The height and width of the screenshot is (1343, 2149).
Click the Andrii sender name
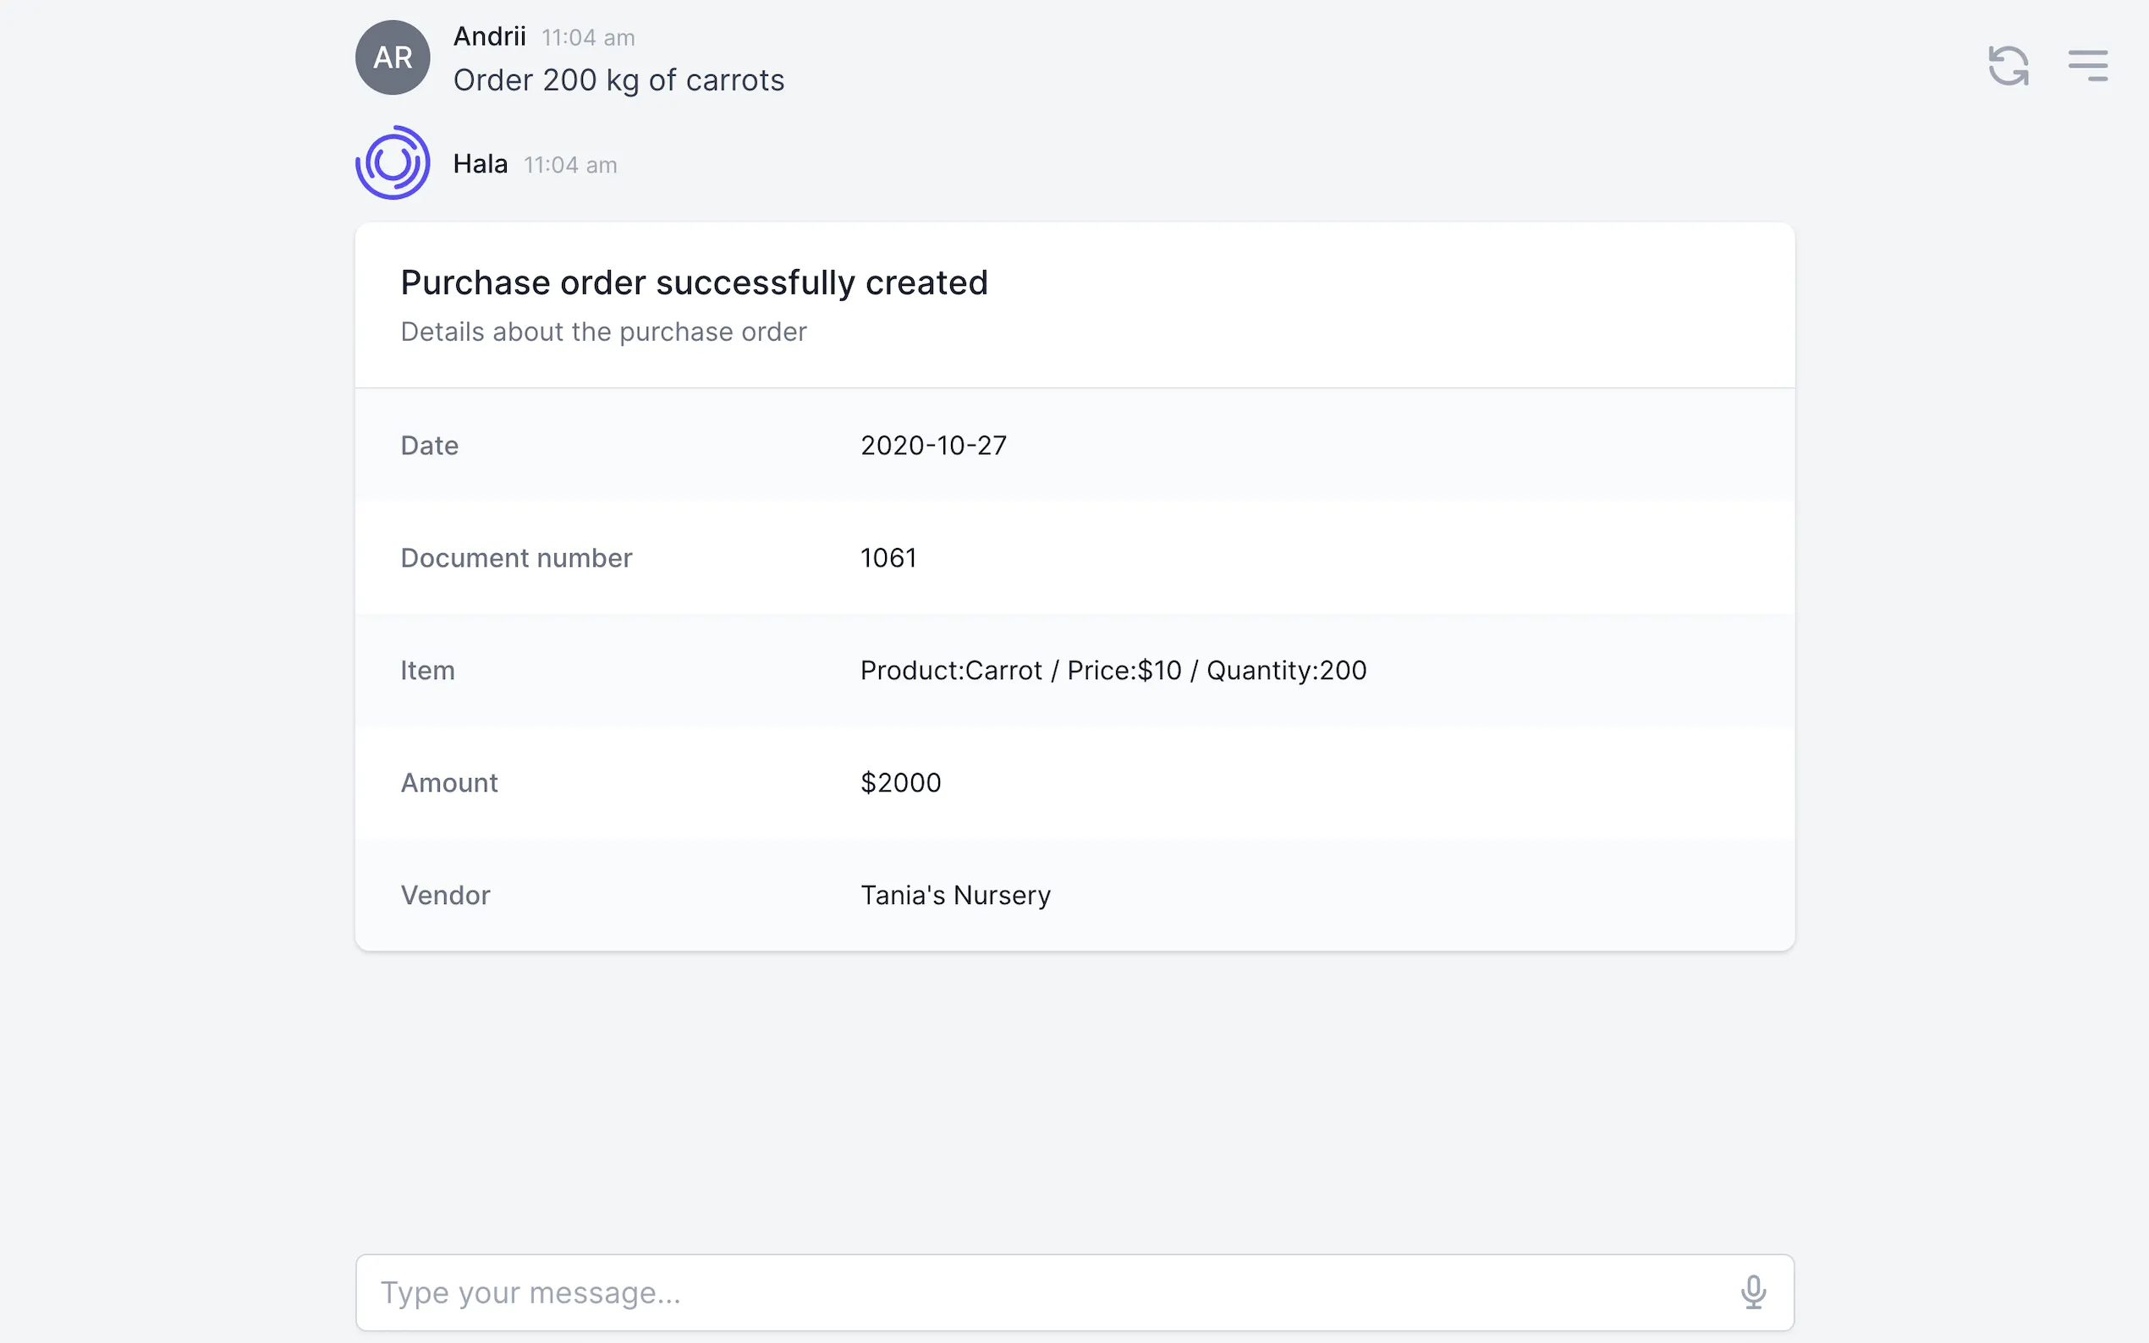coord(490,36)
